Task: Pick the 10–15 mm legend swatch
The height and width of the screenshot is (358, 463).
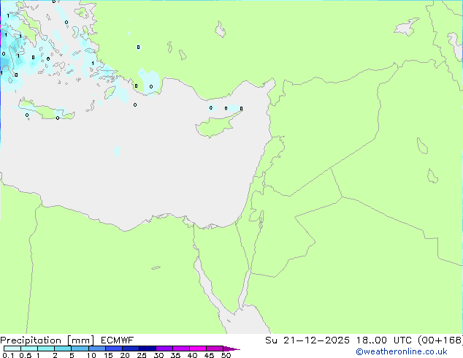Action: pyautogui.click(x=97, y=349)
